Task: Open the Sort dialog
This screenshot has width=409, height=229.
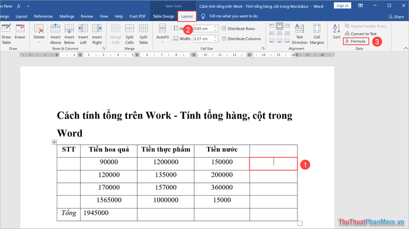Action: click(337, 32)
